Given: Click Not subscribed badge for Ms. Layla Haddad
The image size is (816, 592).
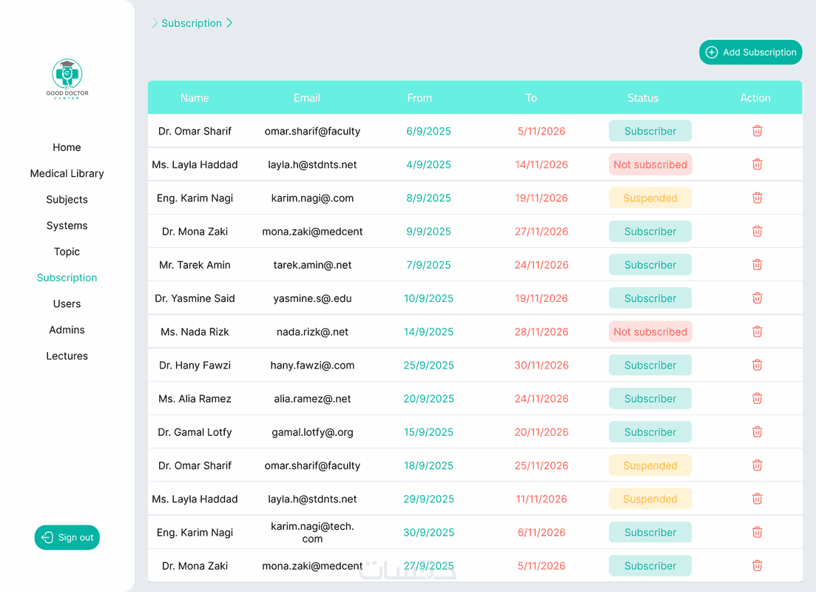Looking at the screenshot, I should click(650, 164).
